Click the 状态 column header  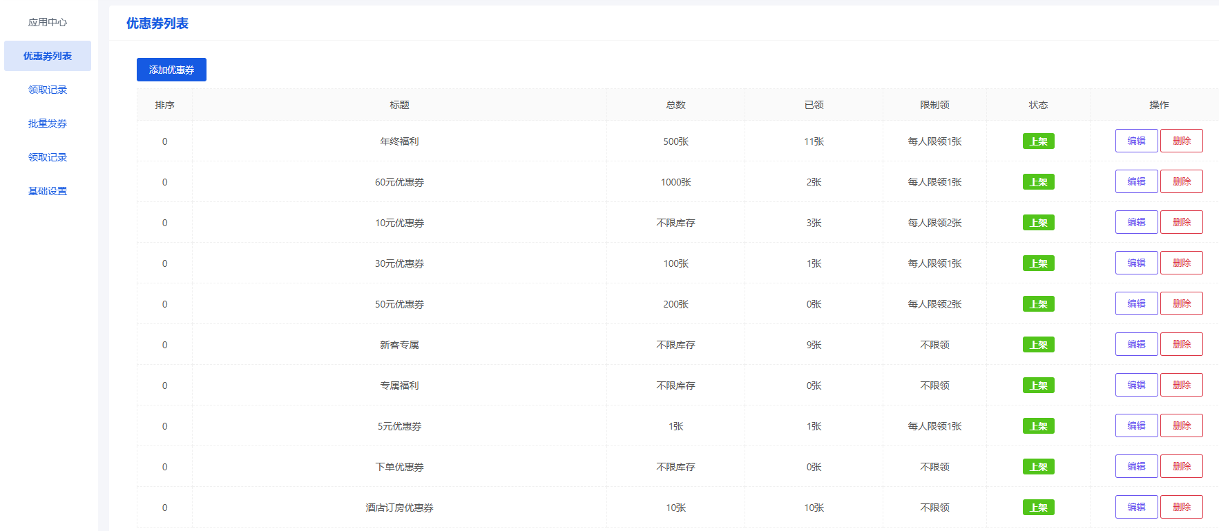coord(1038,105)
